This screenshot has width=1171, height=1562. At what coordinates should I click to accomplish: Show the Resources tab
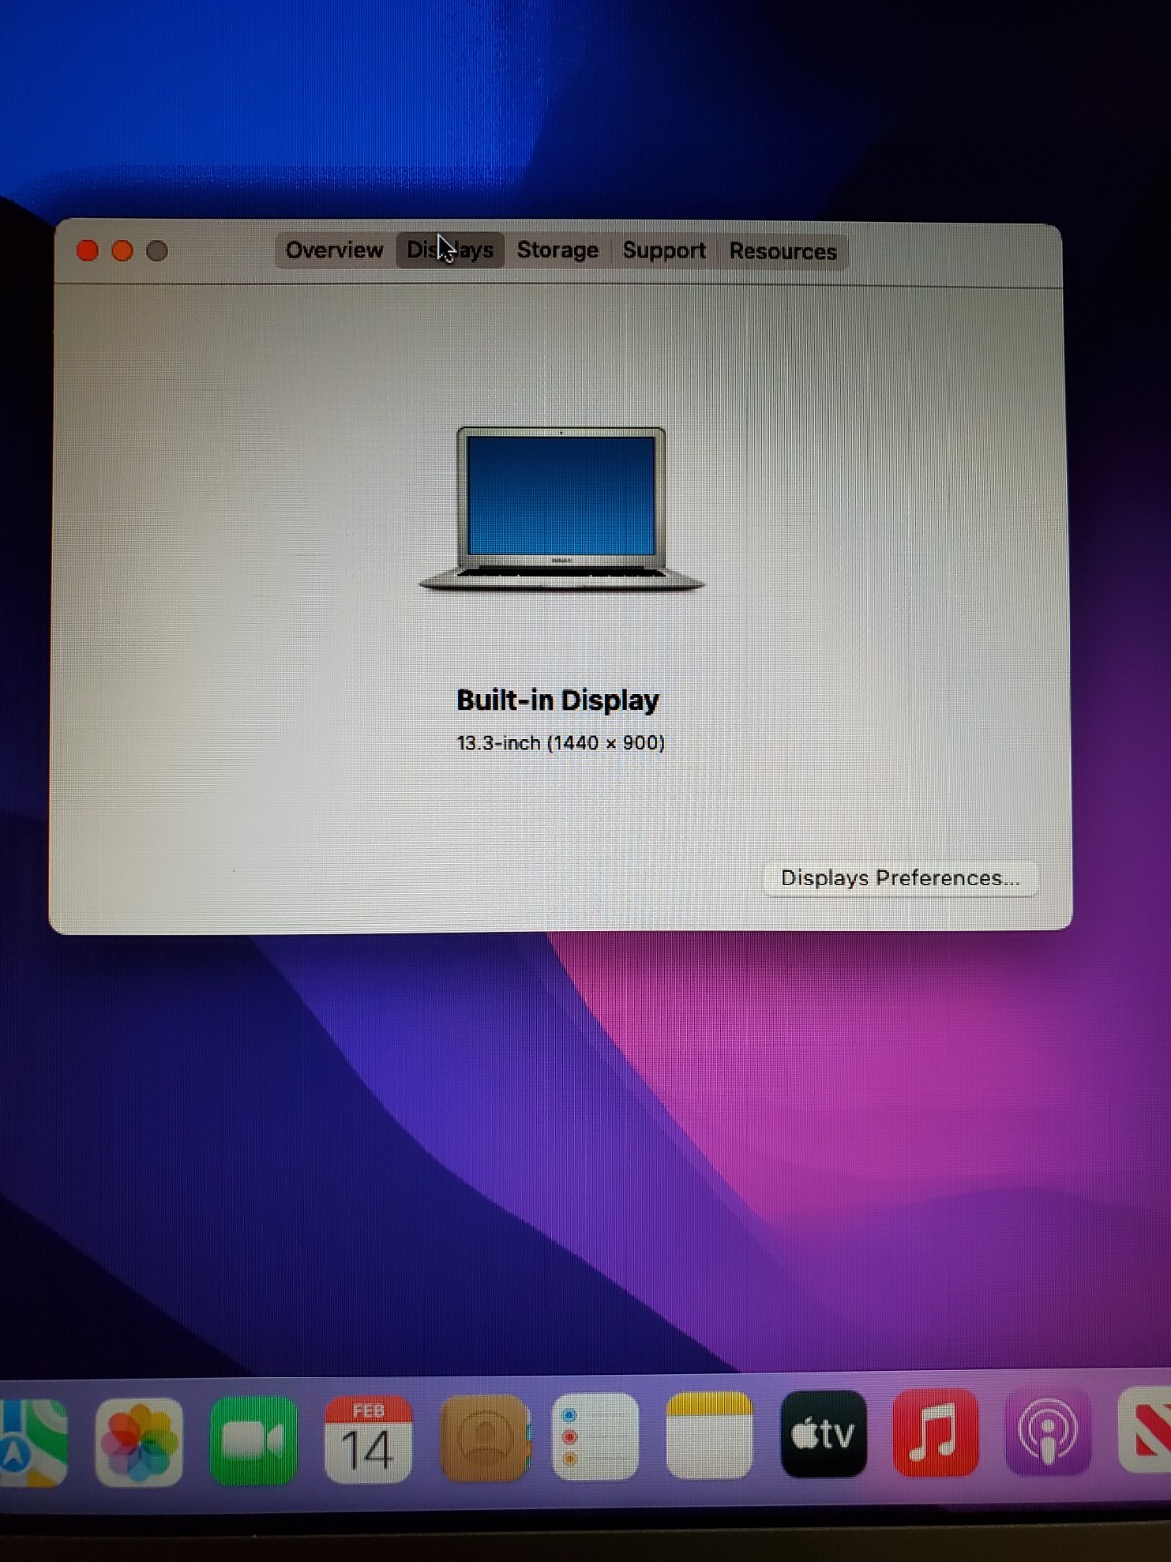tap(783, 251)
